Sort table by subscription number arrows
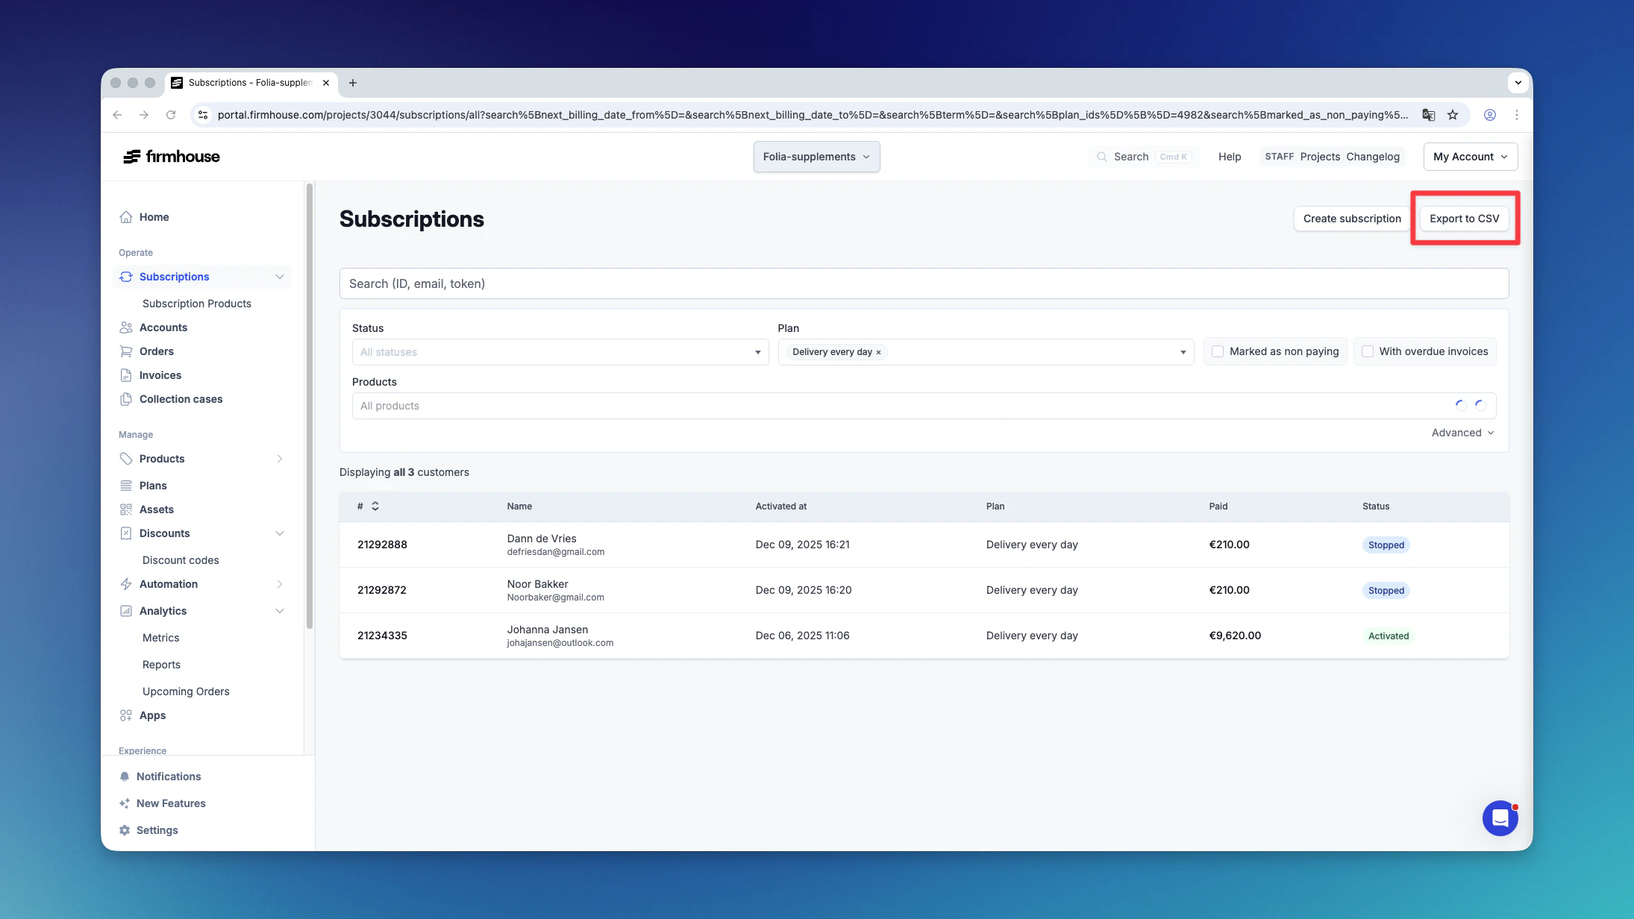1634x919 pixels. pos(375,506)
